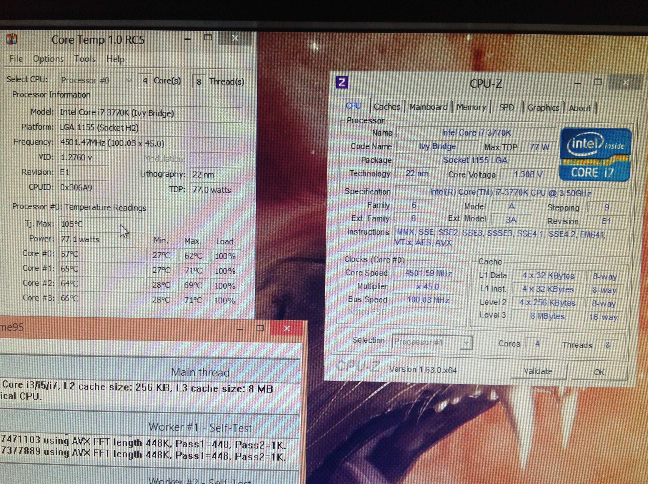
Task: Click the Bus Speed value '100.03 MHz'
Action: tap(428, 300)
